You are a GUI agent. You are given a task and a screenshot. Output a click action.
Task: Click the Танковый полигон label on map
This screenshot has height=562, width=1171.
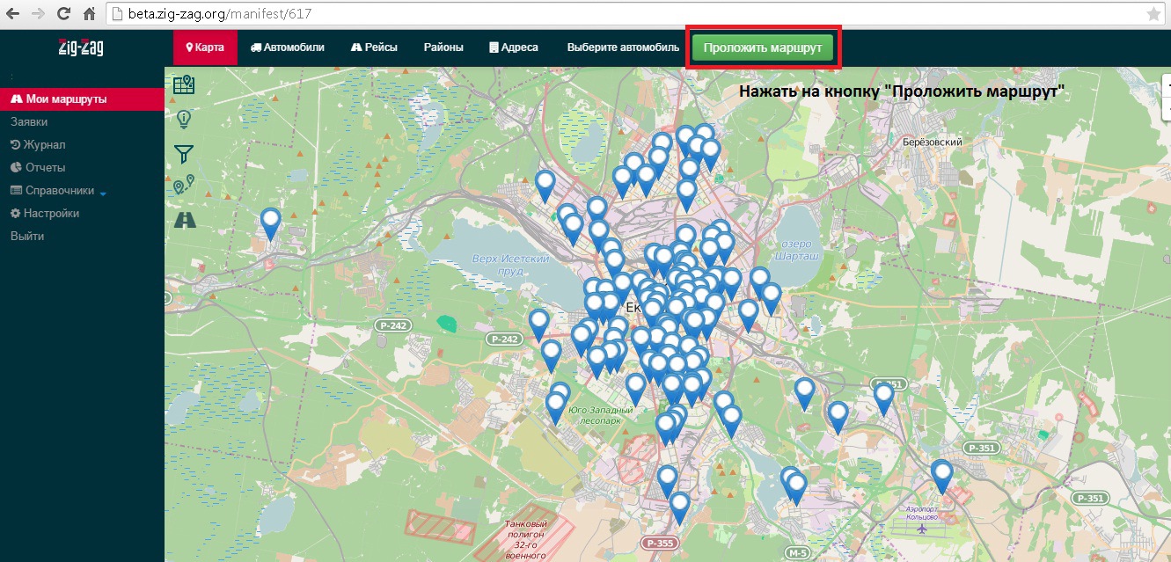[x=526, y=540]
